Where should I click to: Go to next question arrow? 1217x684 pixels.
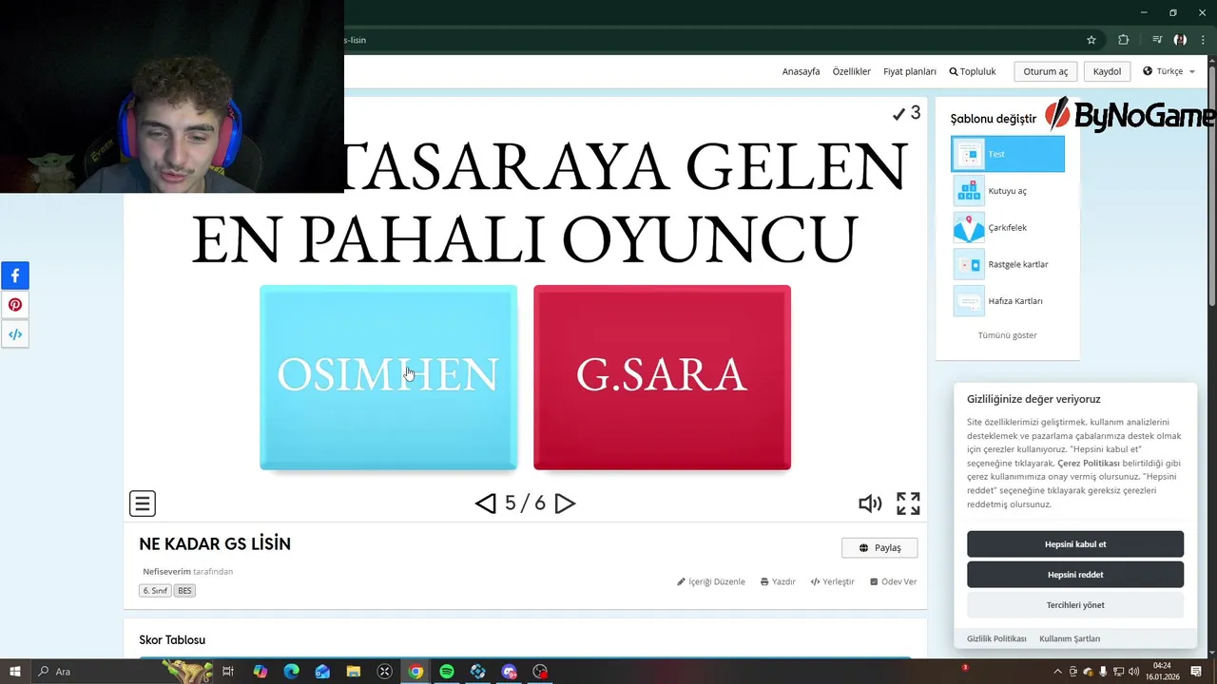[565, 503]
